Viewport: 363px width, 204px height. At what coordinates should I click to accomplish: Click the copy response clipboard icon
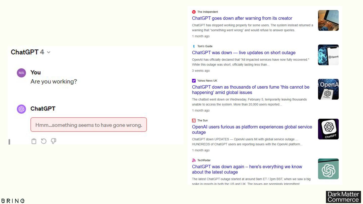coord(34,141)
